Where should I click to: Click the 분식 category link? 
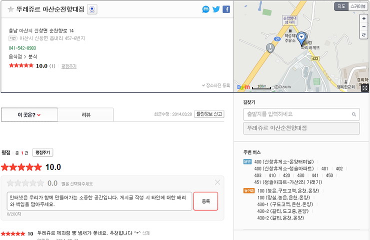(32, 56)
